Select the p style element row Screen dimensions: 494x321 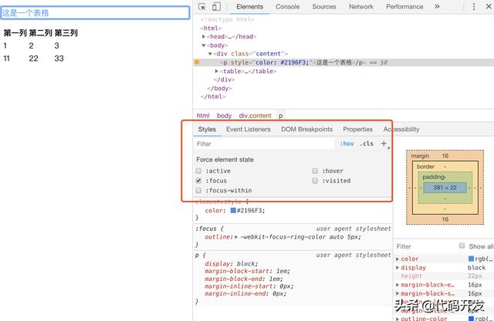[x=343, y=62]
